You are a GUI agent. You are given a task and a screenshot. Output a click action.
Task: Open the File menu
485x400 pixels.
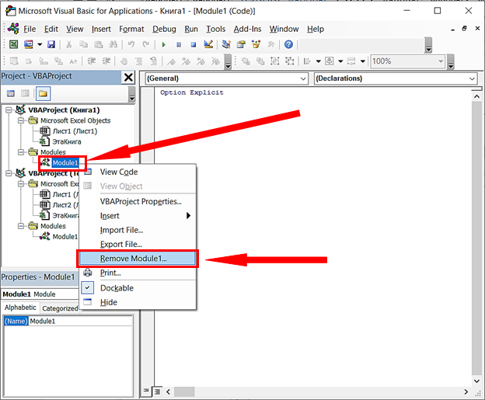click(30, 29)
